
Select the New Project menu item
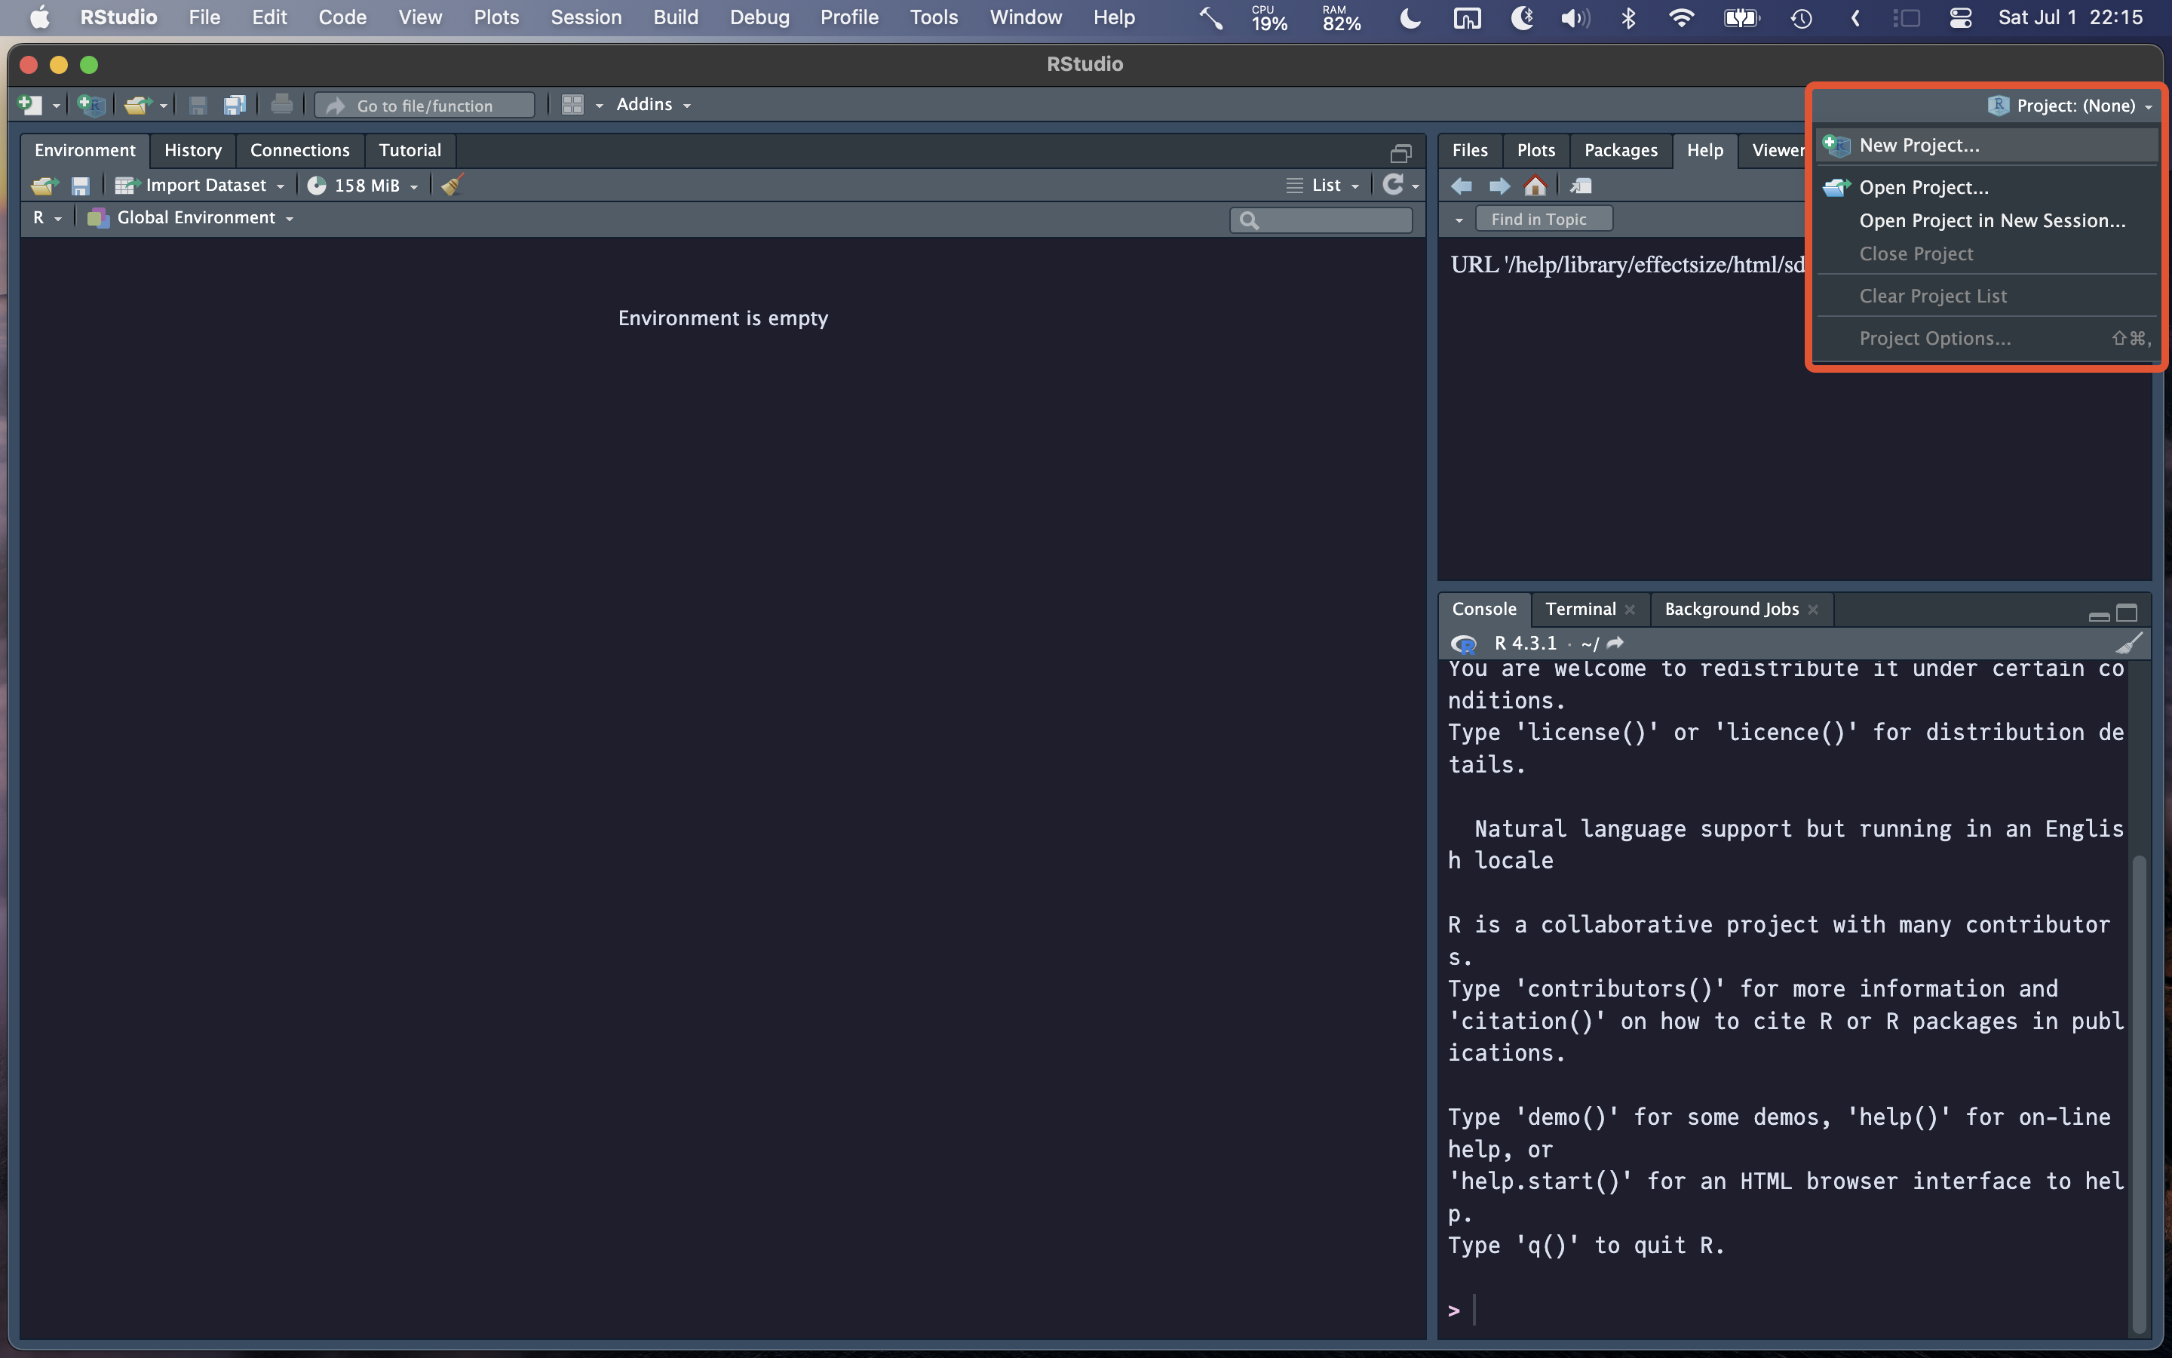click(x=1919, y=146)
